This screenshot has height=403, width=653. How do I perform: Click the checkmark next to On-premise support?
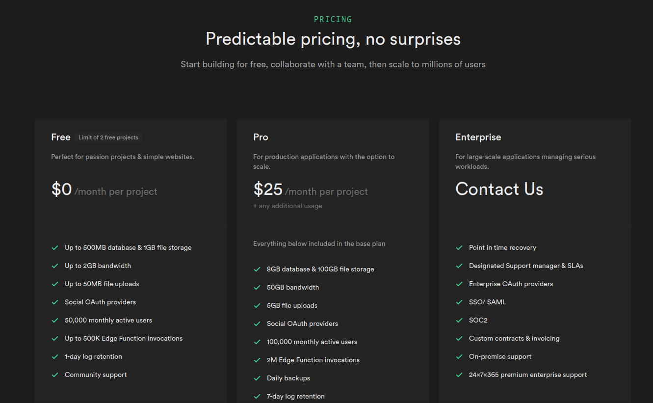[459, 356]
